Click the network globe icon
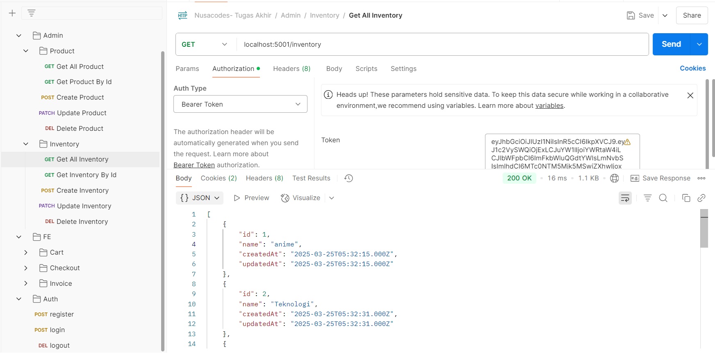This screenshot has width=715, height=360. 614,178
